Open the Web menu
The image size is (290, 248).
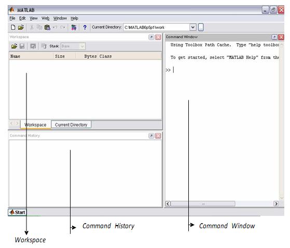pos(45,18)
